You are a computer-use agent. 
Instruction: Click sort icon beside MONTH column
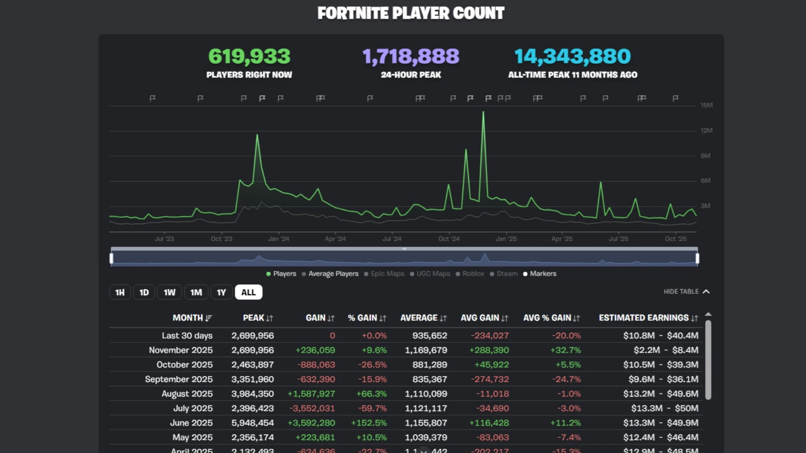(x=208, y=318)
